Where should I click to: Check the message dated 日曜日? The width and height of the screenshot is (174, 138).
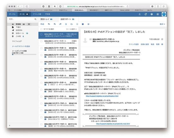coord(41,41)
